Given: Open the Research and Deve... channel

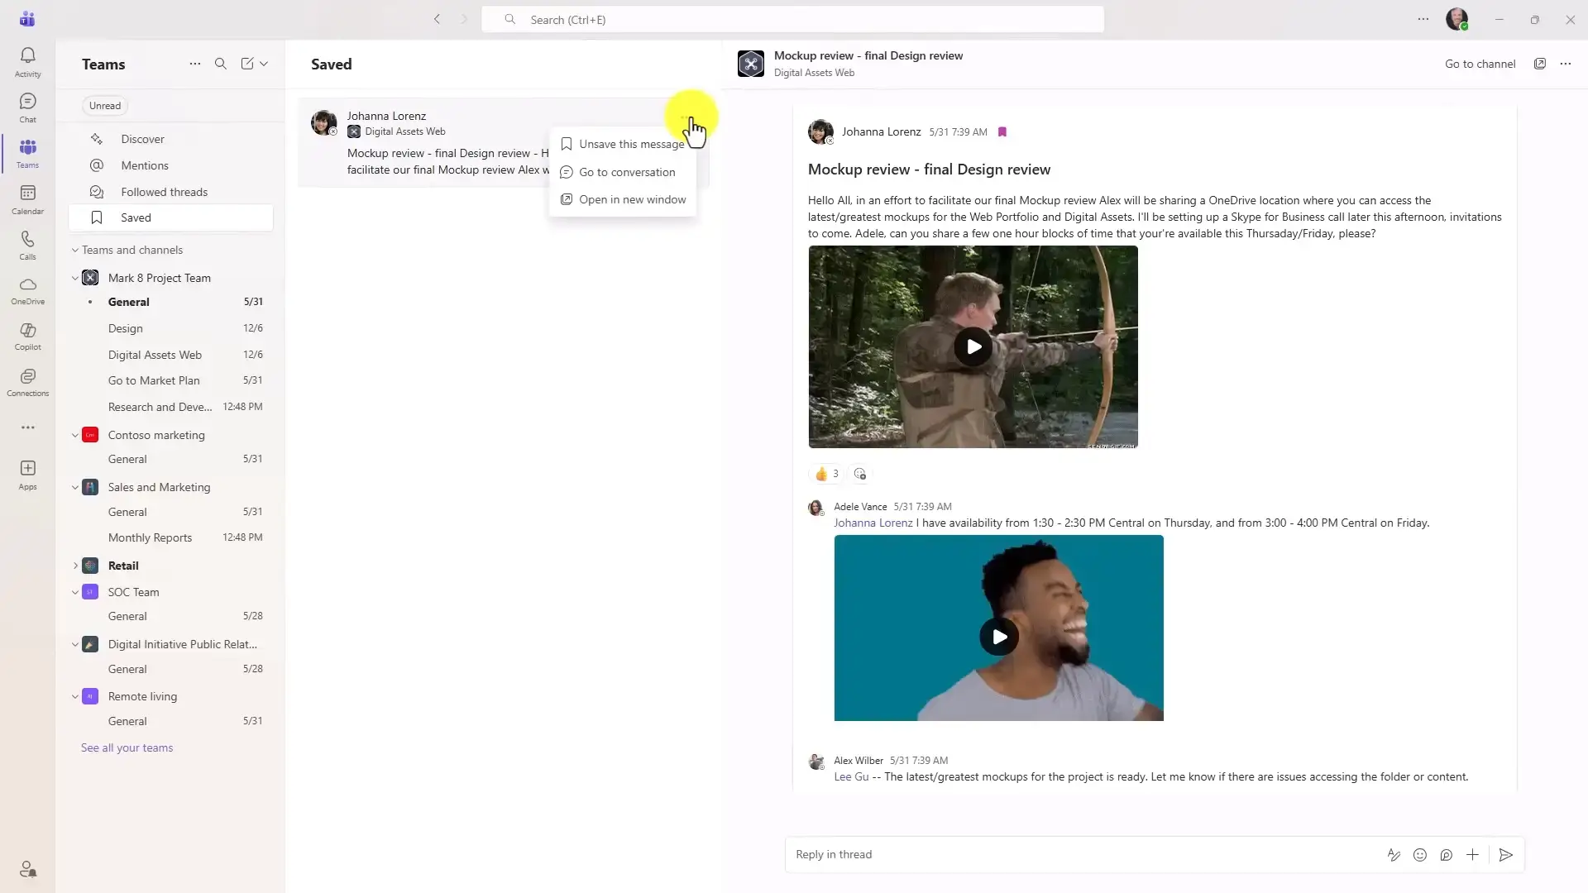Looking at the screenshot, I should 171,407.
